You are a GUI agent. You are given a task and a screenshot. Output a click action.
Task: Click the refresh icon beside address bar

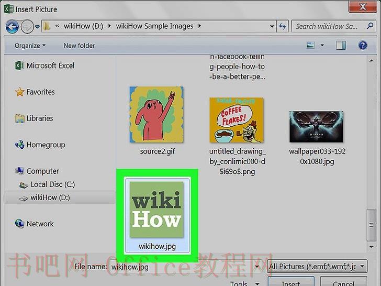[x=283, y=26]
